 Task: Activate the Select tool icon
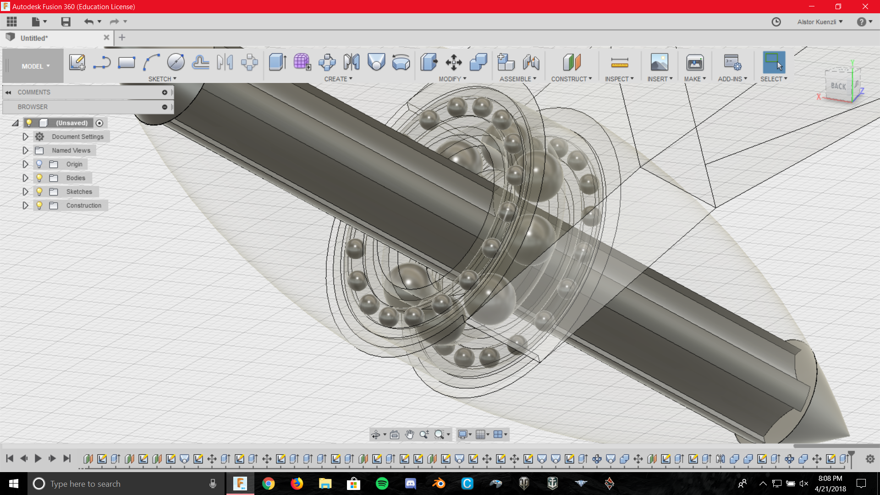click(x=774, y=62)
